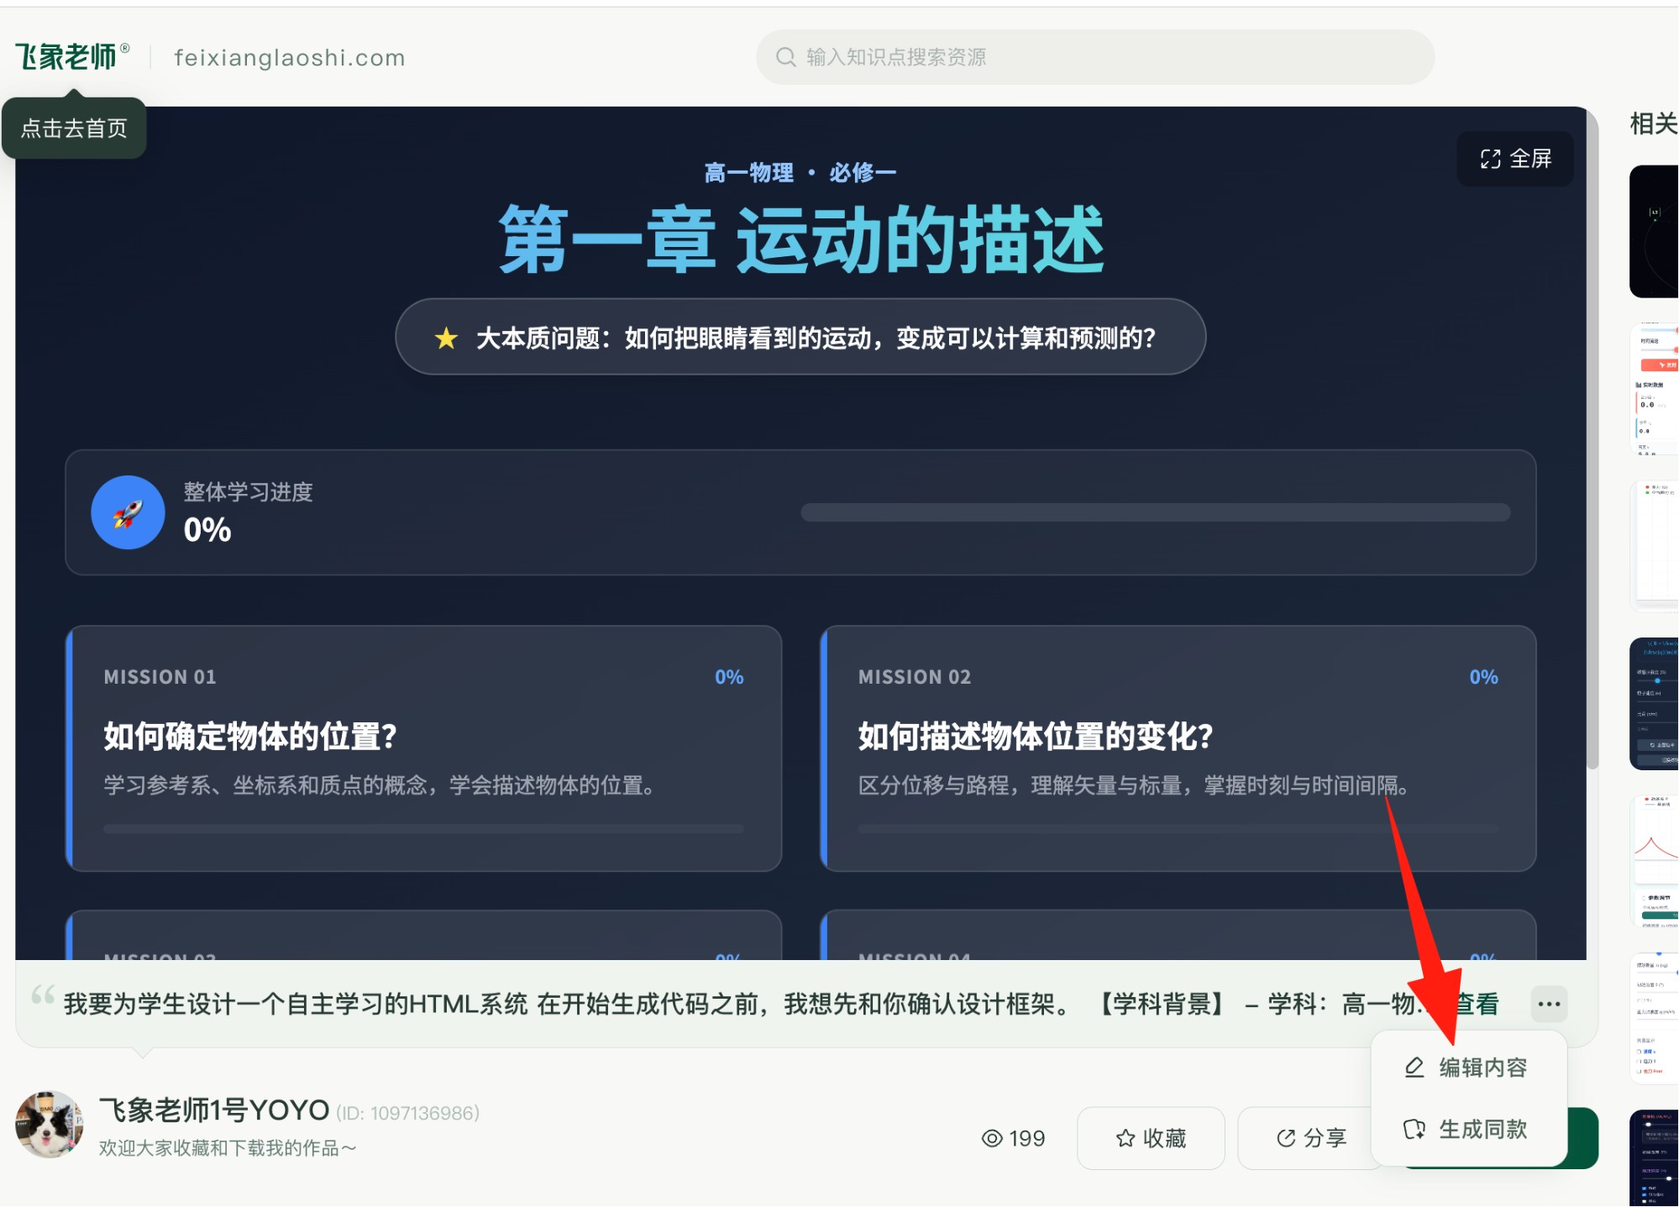Click the 整体学习进度 label
Viewport: 1679px width, 1207px height.
248,492
